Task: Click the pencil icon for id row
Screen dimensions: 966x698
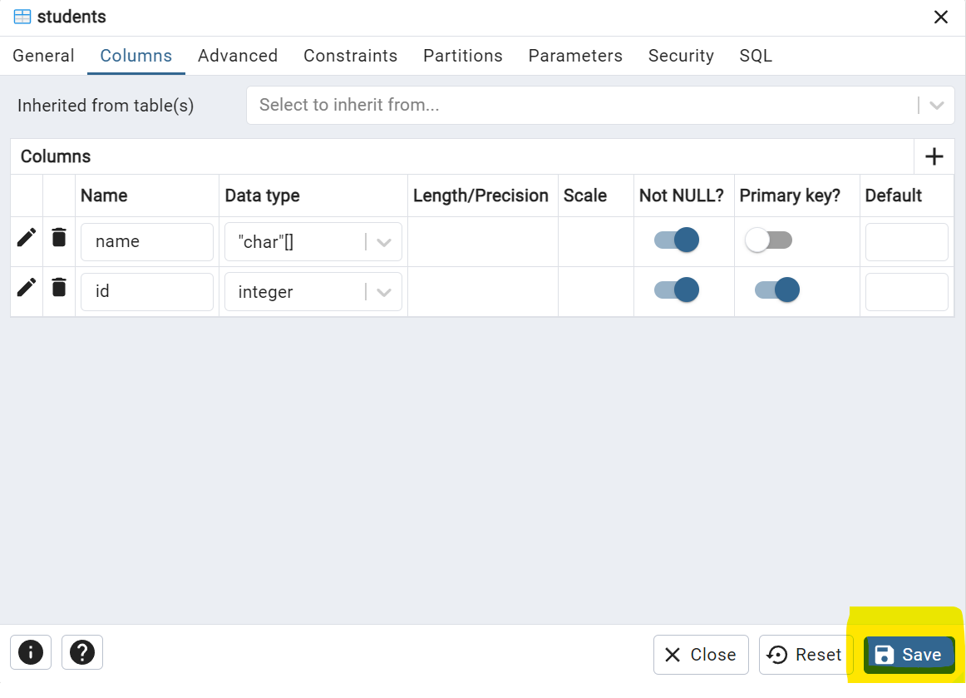Action: (27, 288)
